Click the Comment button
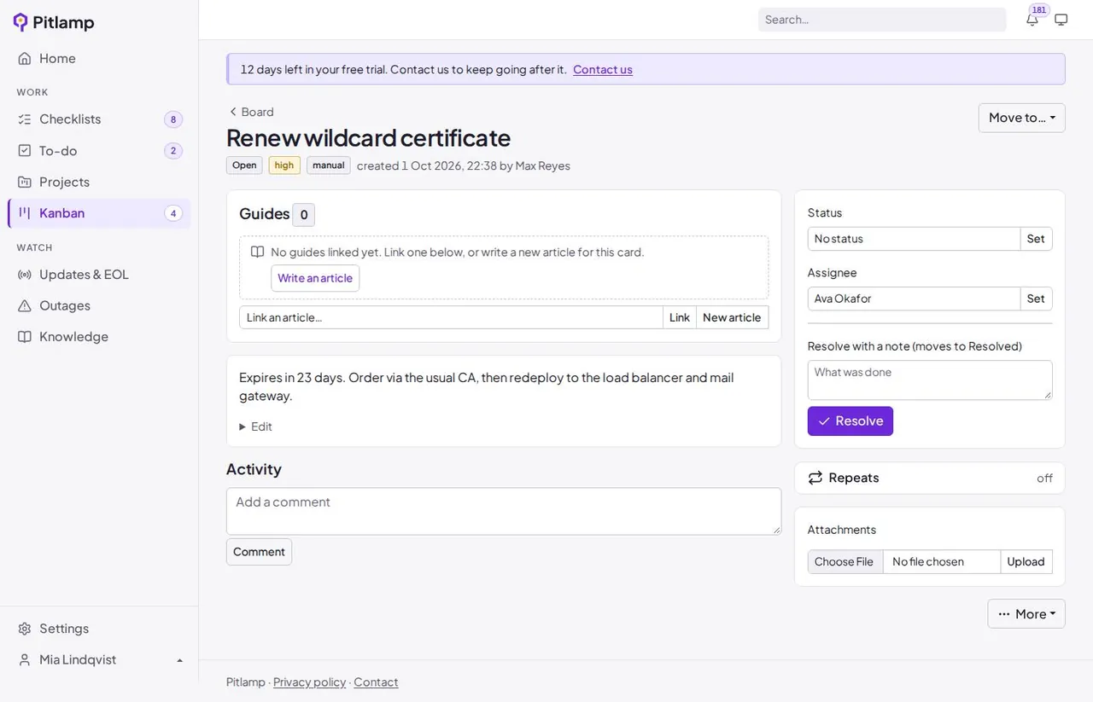This screenshot has width=1093, height=702. coord(259,552)
